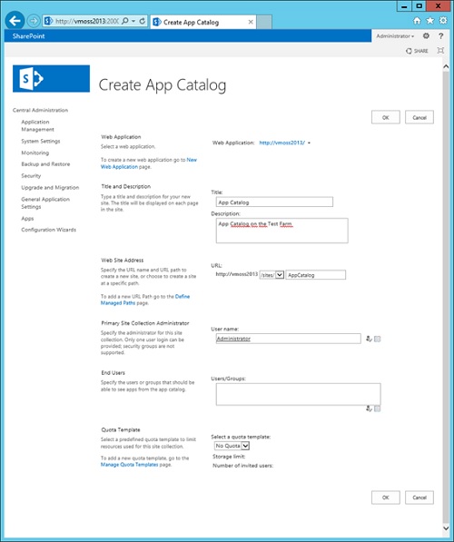Click the SharePoint suite bar title
The image size is (454, 542).
[x=29, y=36]
